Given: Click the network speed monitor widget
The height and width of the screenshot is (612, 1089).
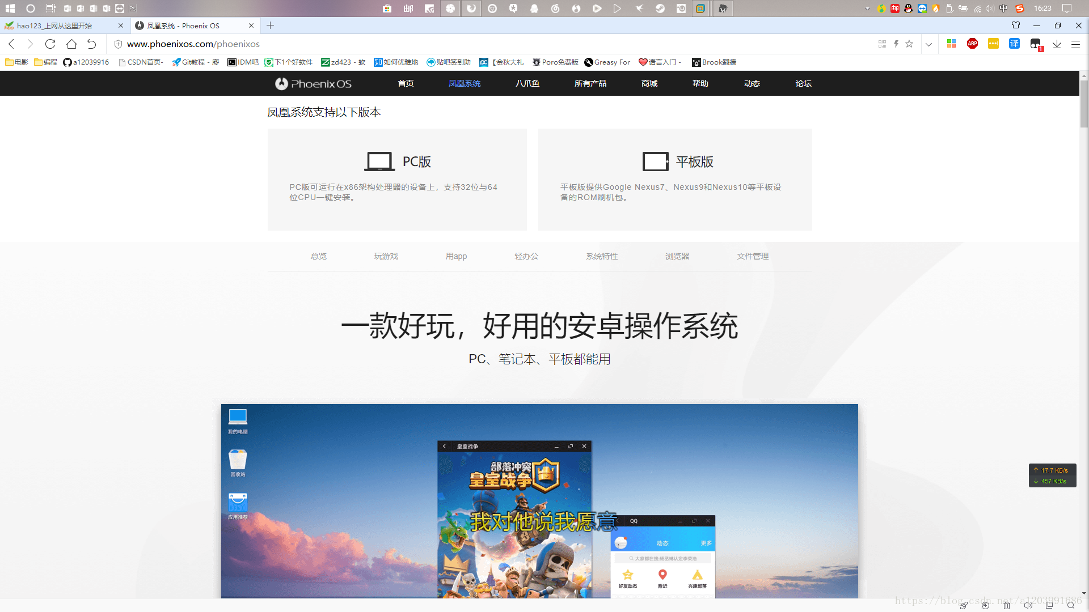Looking at the screenshot, I should [1053, 475].
